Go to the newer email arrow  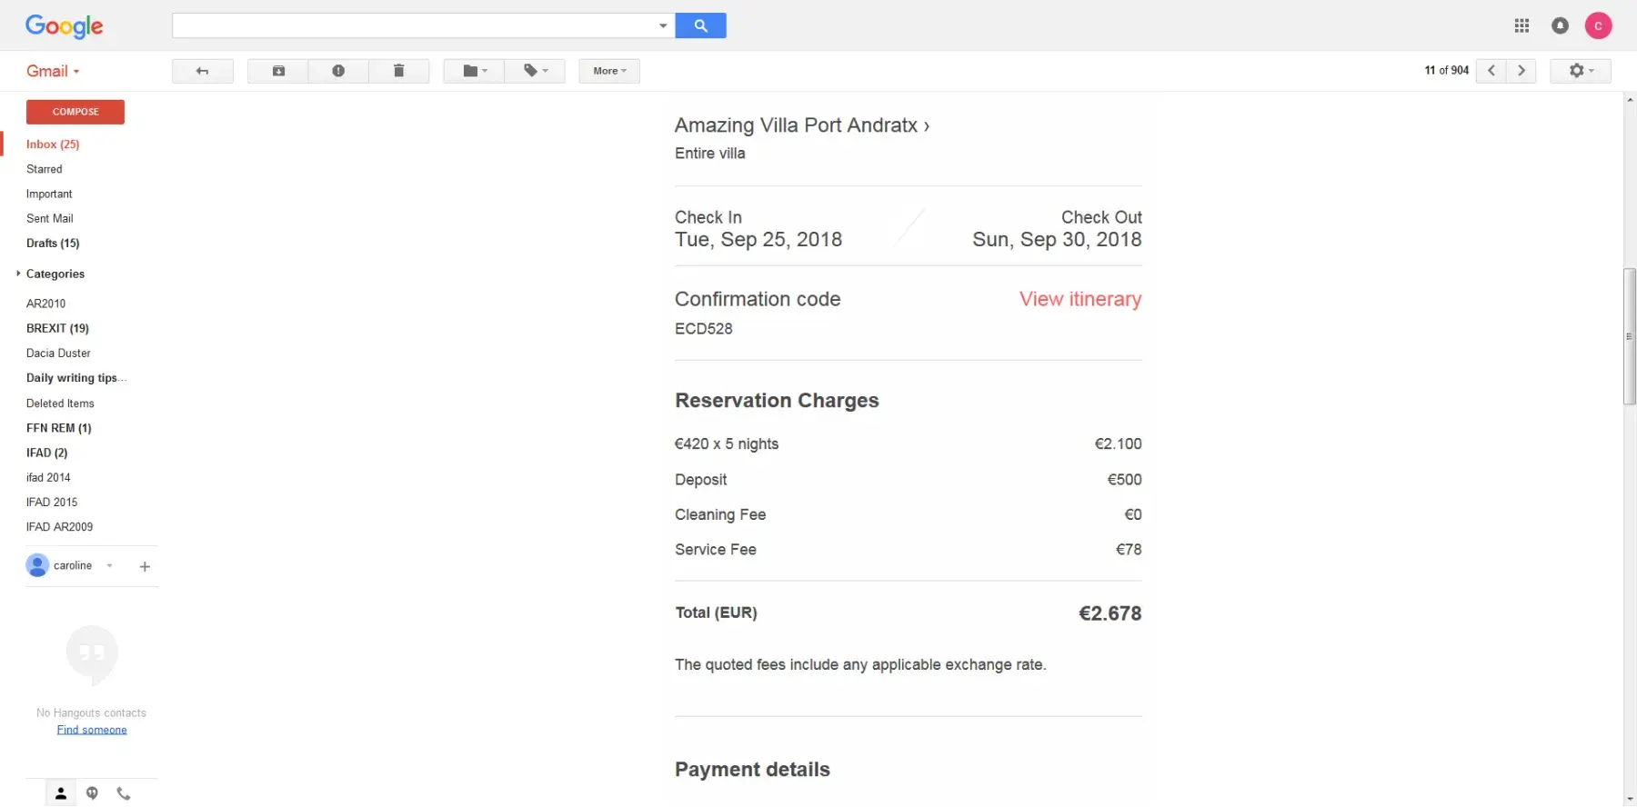pyautogui.click(x=1491, y=71)
